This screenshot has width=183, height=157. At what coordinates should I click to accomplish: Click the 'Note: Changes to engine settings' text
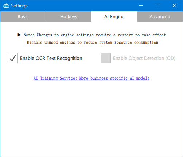tap(94, 35)
